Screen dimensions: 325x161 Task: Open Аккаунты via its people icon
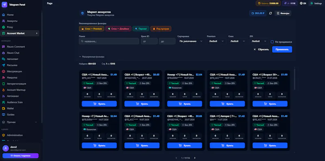pyautogui.click(x=3, y=21)
